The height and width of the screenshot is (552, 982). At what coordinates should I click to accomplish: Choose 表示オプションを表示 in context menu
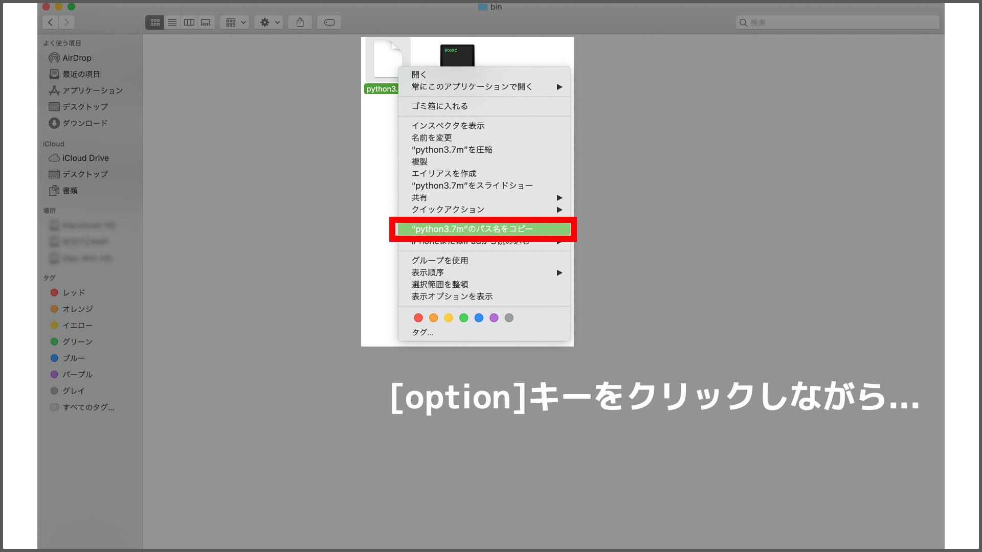(x=484, y=296)
